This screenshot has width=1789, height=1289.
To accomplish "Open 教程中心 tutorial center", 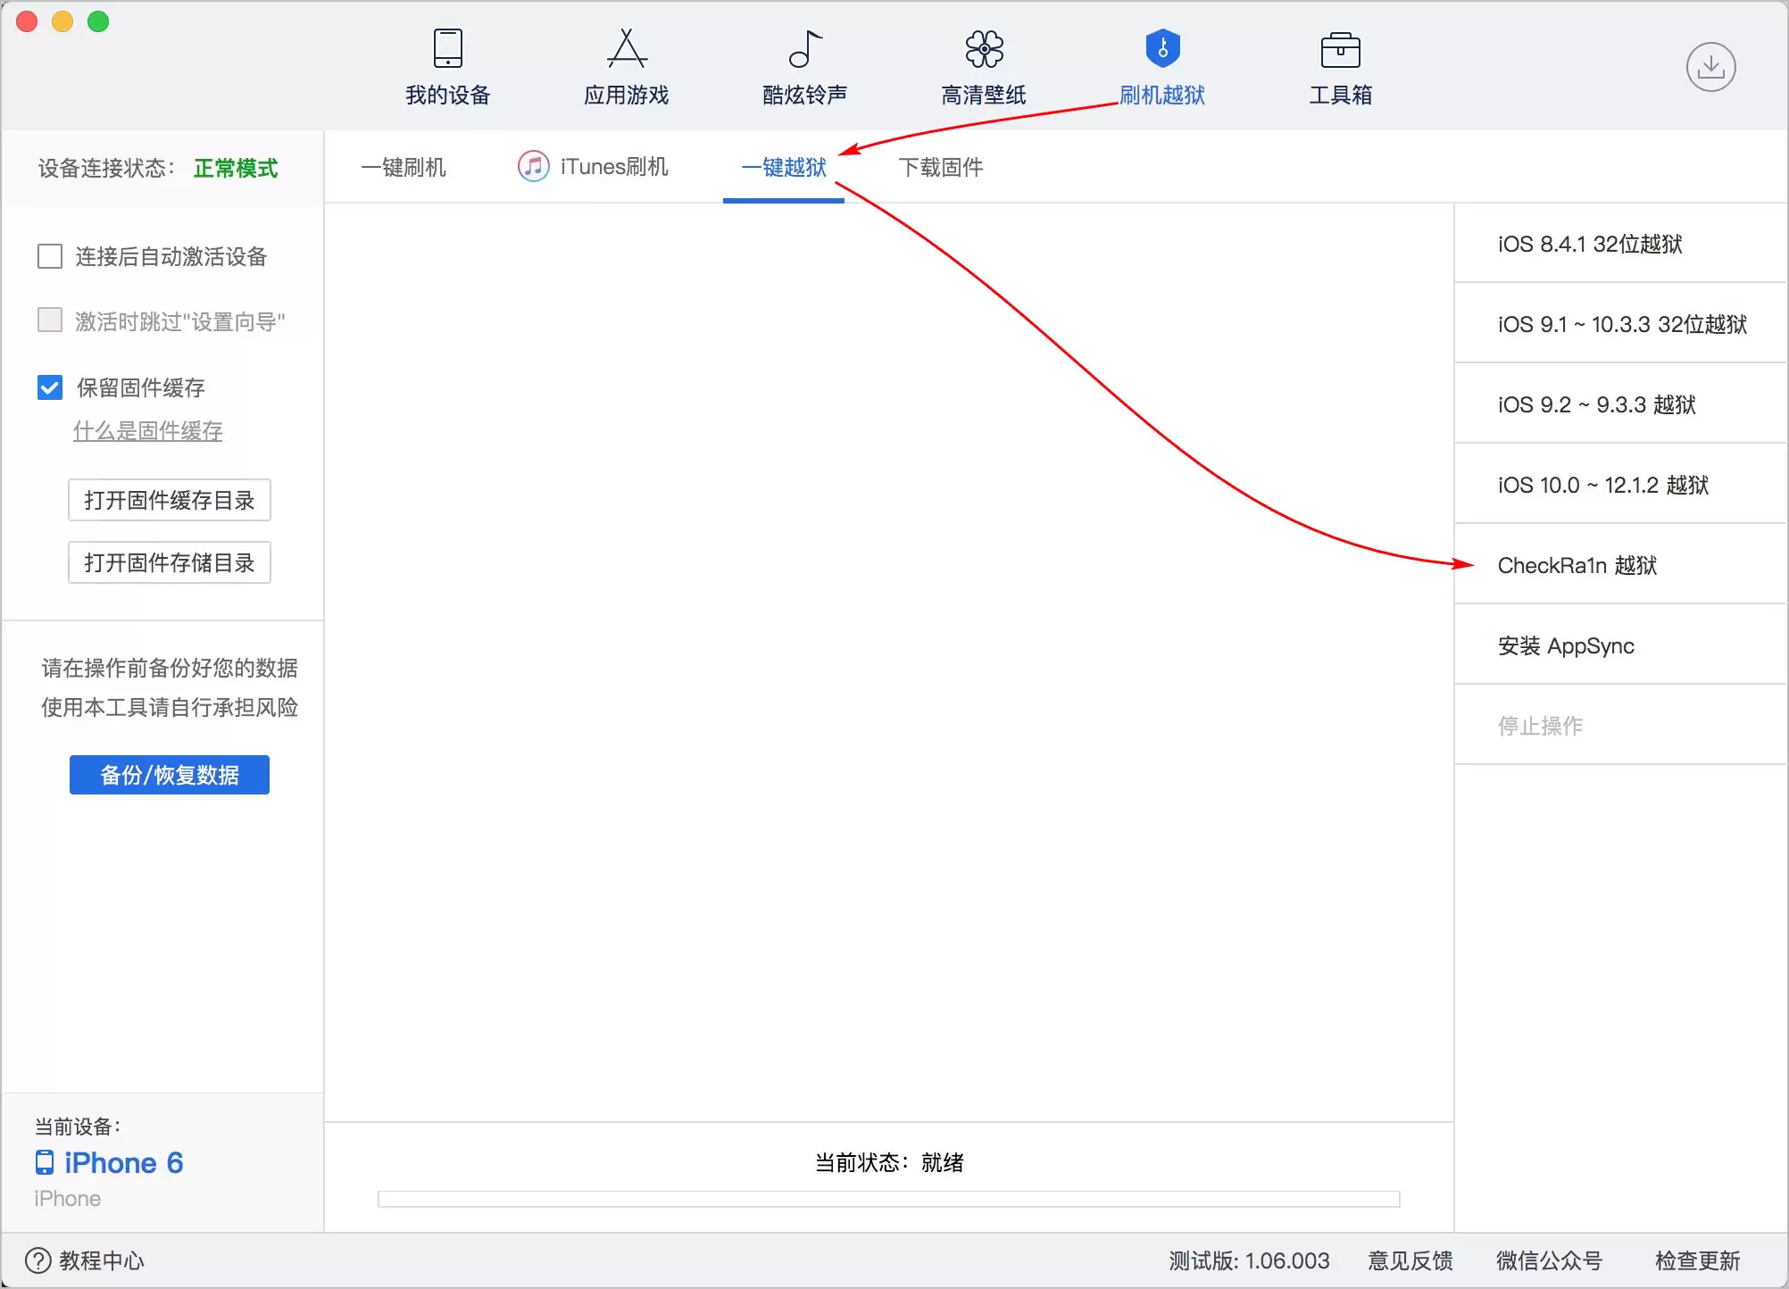I will click(x=85, y=1260).
